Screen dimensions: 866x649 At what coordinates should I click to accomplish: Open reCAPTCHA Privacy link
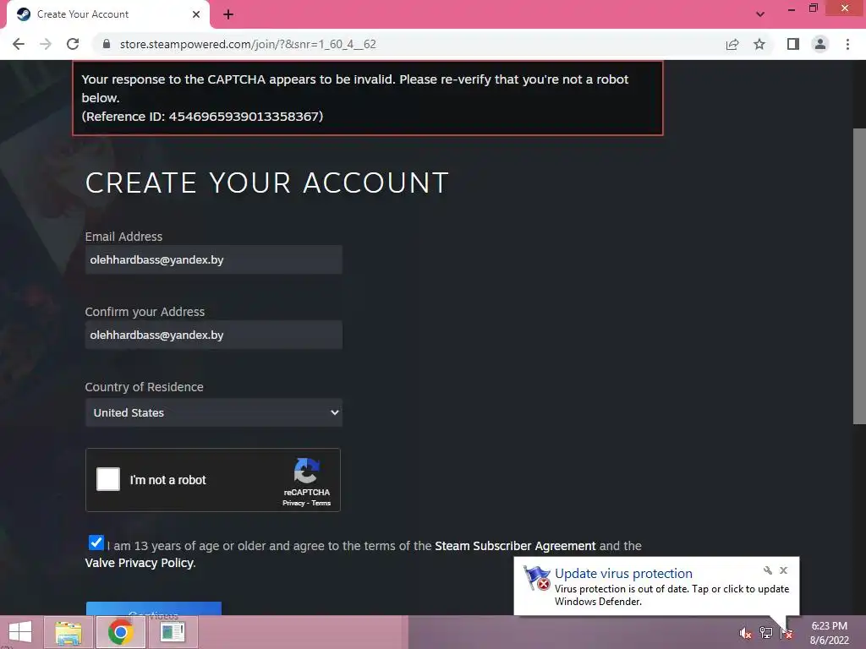293,503
